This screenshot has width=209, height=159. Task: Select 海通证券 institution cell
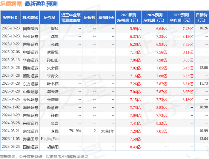30,108
